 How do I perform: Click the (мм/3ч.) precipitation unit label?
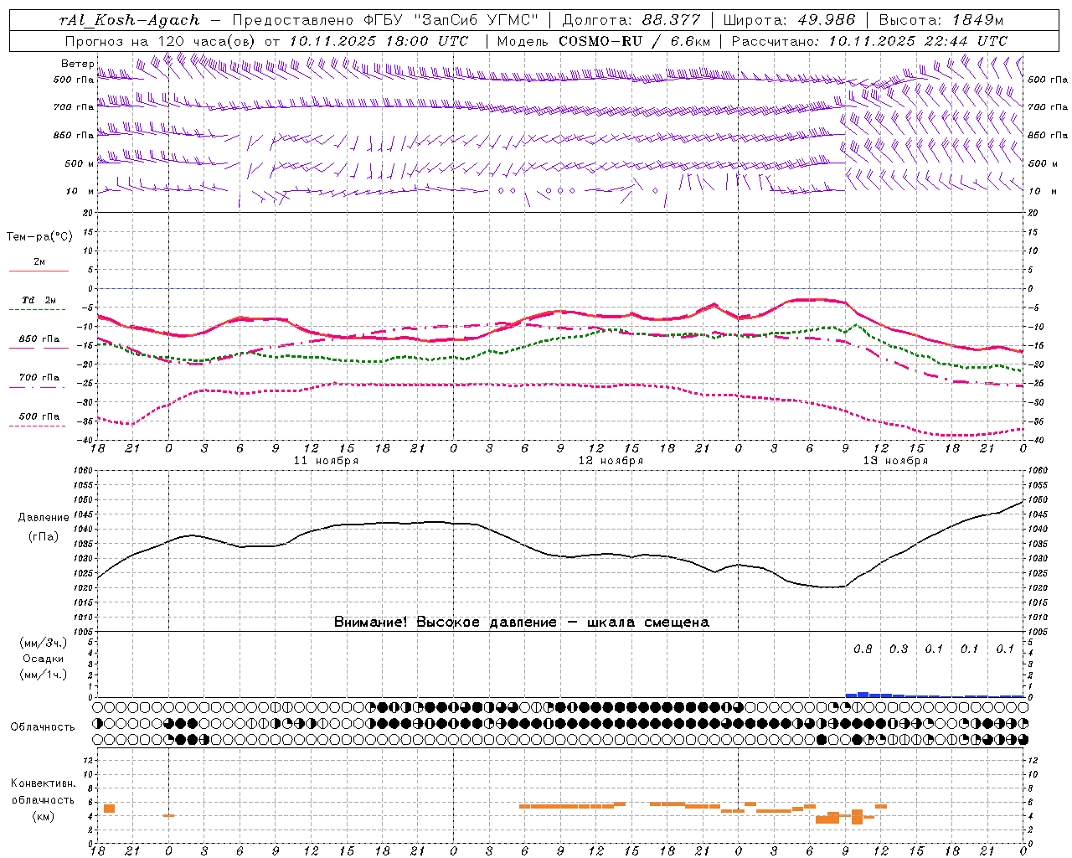point(43,643)
